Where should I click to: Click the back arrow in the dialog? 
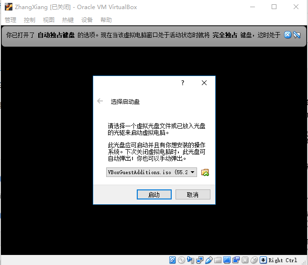tap(100, 101)
